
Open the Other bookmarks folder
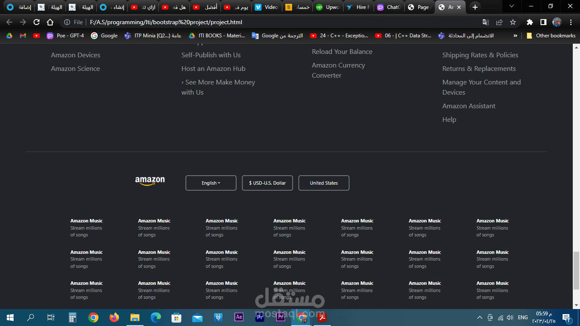click(551, 36)
